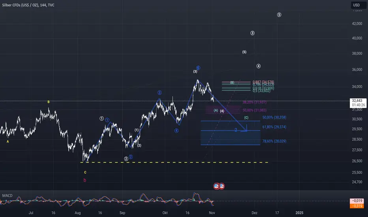Select the (A) correction label
The height and width of the screenshot is (217, 368).
(x=216, y=110)
